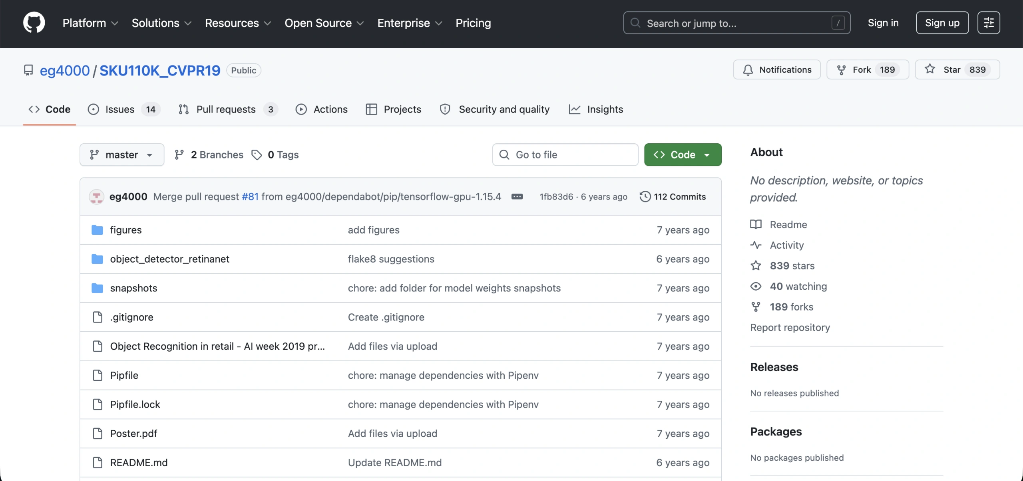The width and height of the screenshot is (1023, 481).
Task: Click the Search or jump to field
Action: coord(736,23)
